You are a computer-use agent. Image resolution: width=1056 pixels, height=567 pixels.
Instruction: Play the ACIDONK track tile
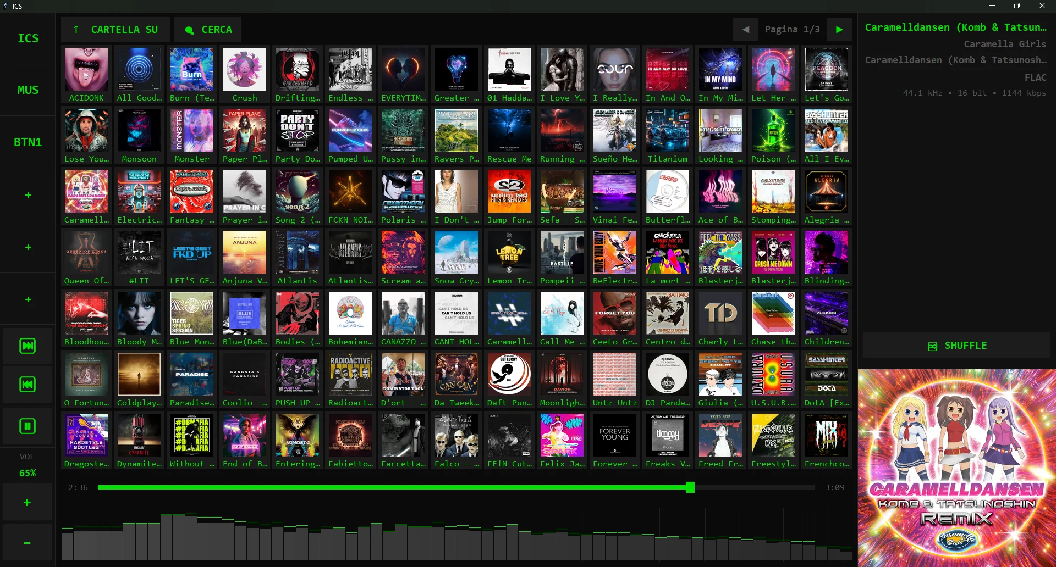pyautogui.click(x=86, y=75)
